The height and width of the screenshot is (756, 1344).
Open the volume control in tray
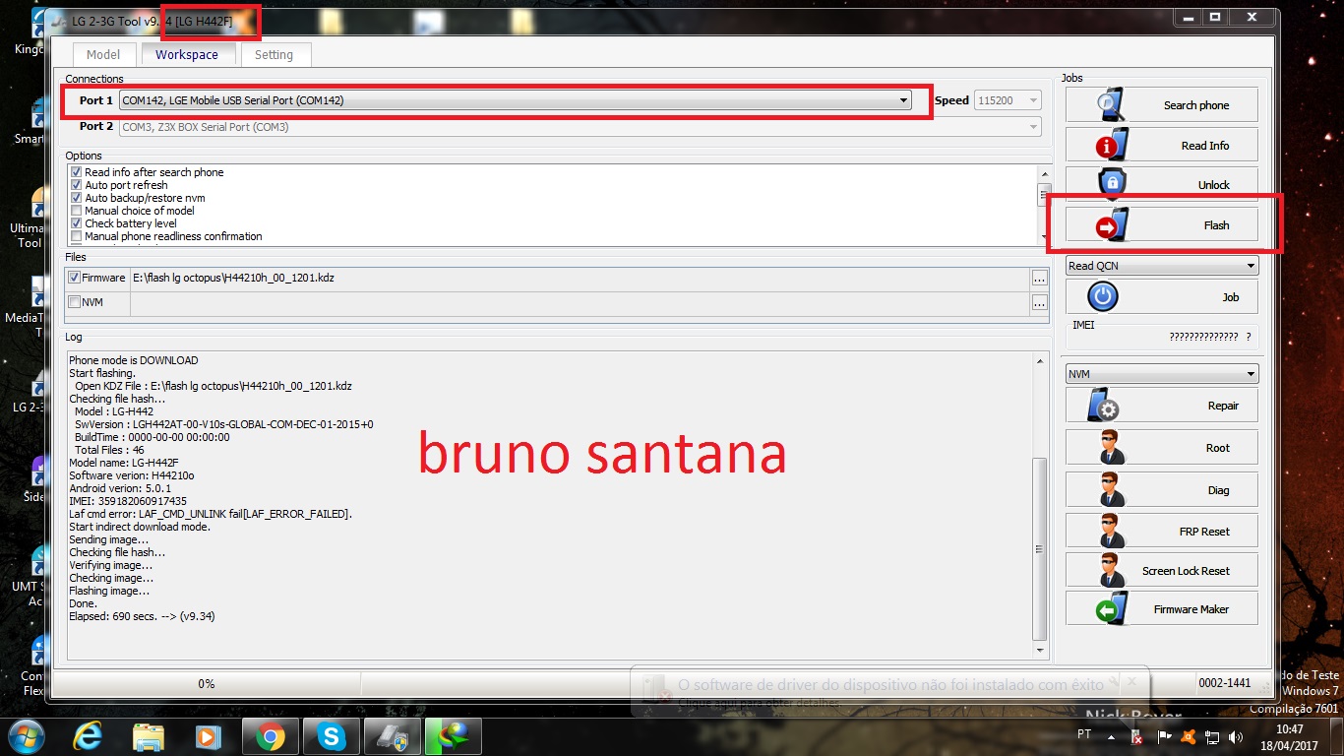[x=1235, y=736]
